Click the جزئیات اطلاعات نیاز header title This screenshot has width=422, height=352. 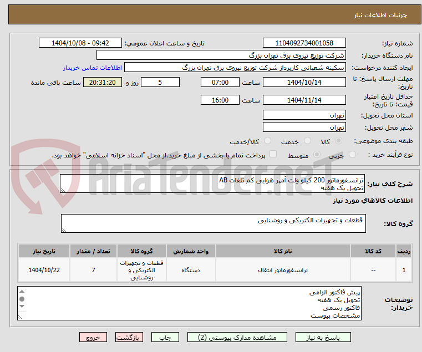(380, 15)
